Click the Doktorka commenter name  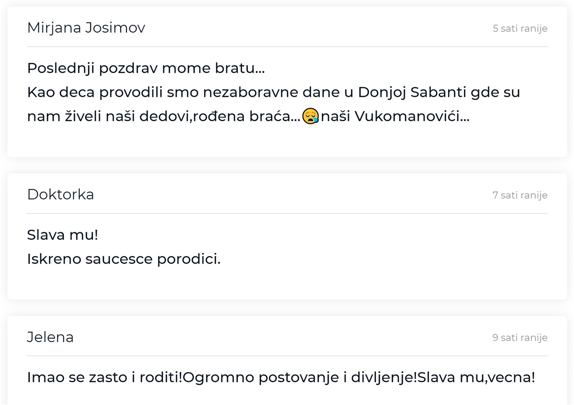61,195
